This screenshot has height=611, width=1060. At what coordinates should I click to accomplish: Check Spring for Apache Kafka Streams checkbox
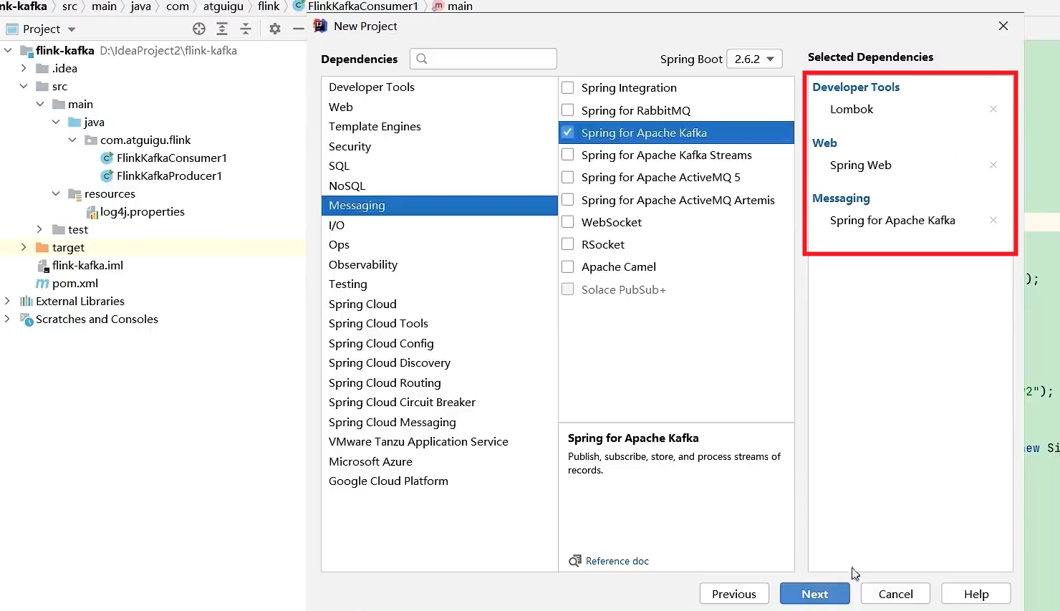click(568, 154)
